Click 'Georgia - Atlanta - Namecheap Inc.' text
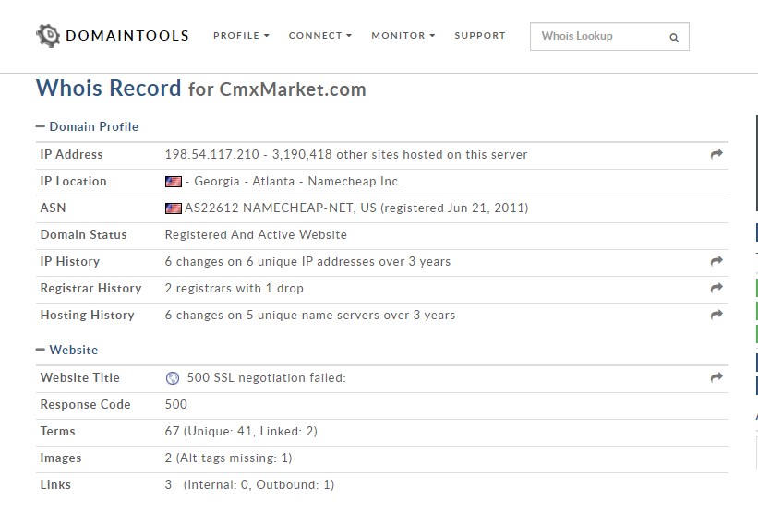Screen dimensions: 758x512 [297, 182]
